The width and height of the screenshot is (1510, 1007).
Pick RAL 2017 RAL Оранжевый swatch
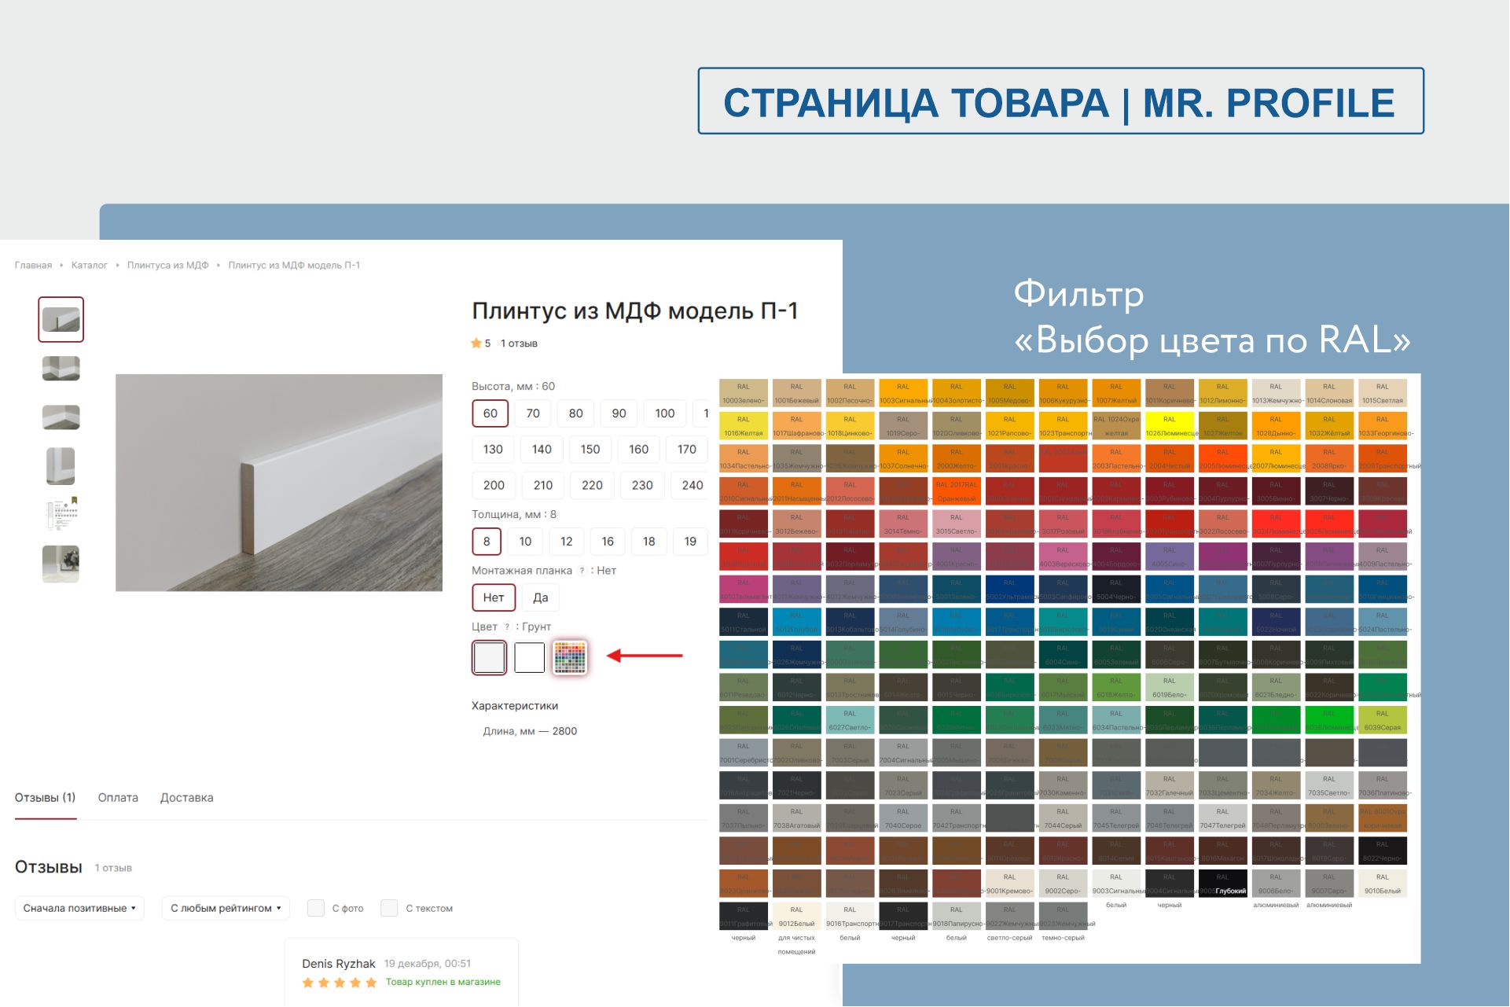click(x=957, y=491)
